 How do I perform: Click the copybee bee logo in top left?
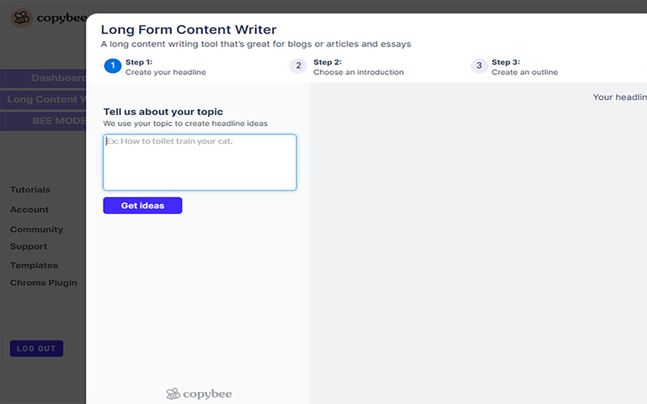click(21, 18)
